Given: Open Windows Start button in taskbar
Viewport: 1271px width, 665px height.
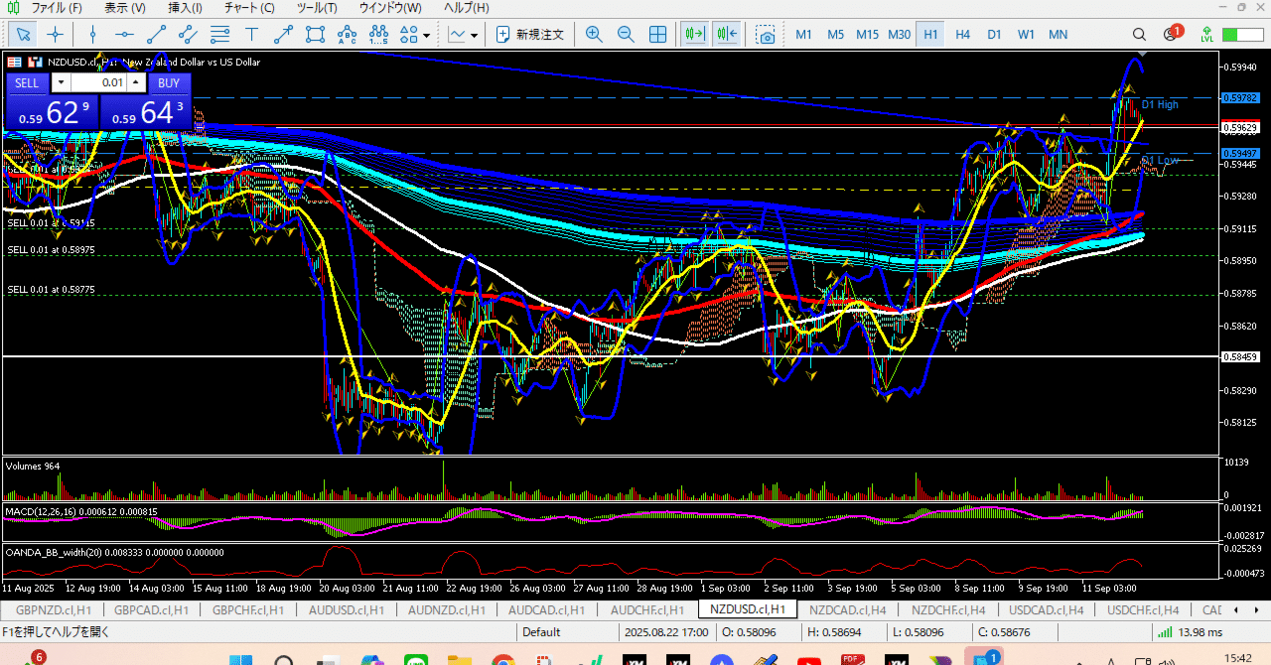Looking at the screenshot, I should coord(242,658).
